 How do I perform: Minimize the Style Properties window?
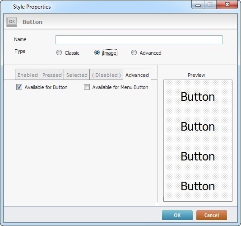coord(198,5)
